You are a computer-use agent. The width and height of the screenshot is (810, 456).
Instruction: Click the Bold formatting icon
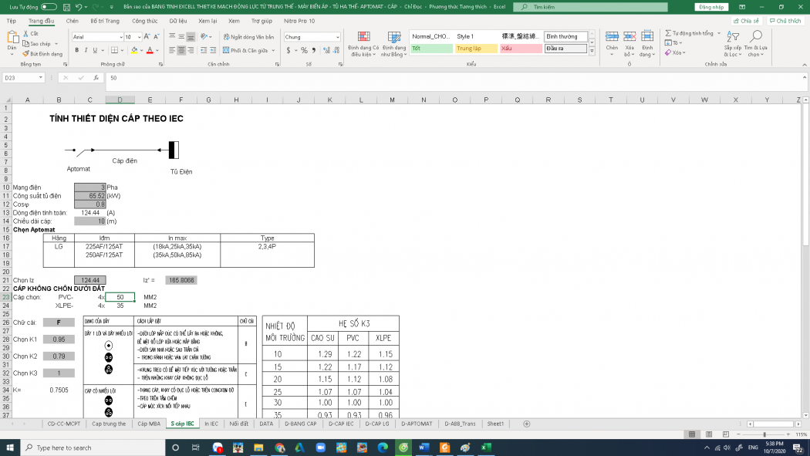(x=76, y=50)
